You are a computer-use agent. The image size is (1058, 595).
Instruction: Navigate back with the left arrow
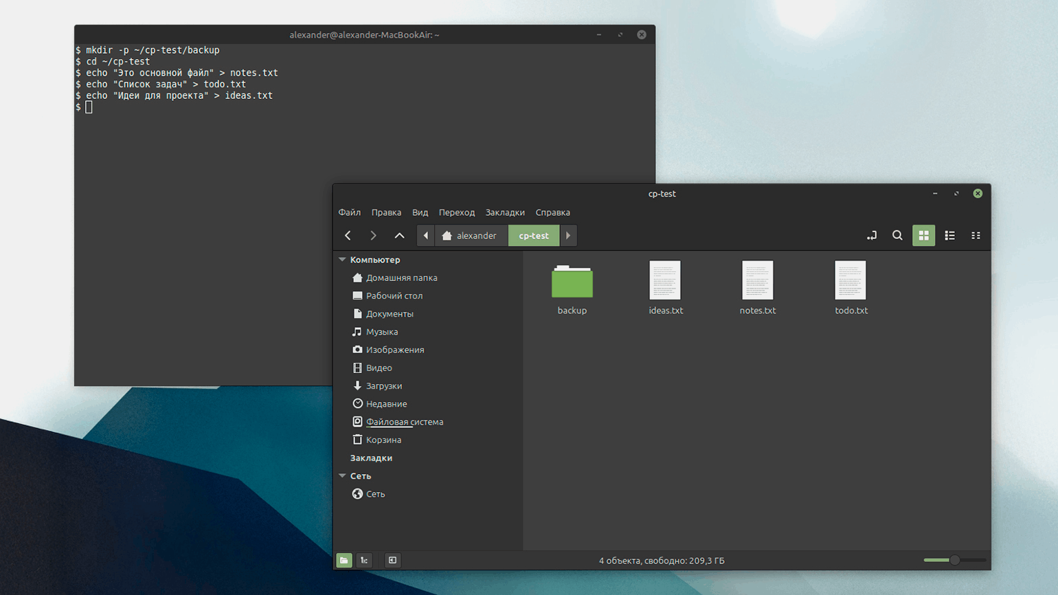[x=348, y=236]
